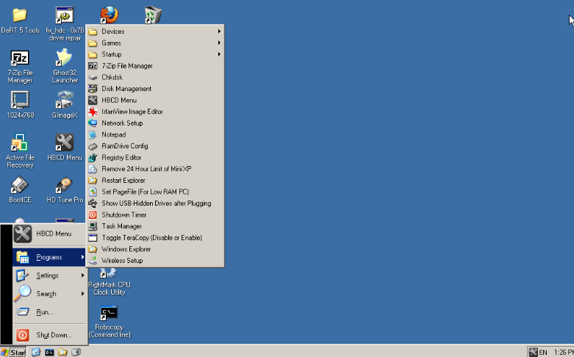Image resolution: width=574 pixels, height=357 pixels.
Task: Launch BootICE desktop icon
Action: pos(20,190)
